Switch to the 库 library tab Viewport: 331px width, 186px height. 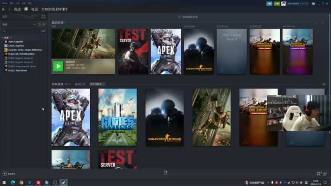[x=26, y=9]
